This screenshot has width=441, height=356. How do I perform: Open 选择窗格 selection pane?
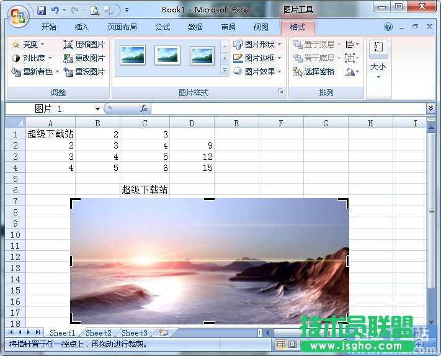coord(314,72)
